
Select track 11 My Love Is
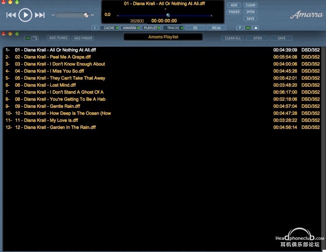click(x=162, y=120)
